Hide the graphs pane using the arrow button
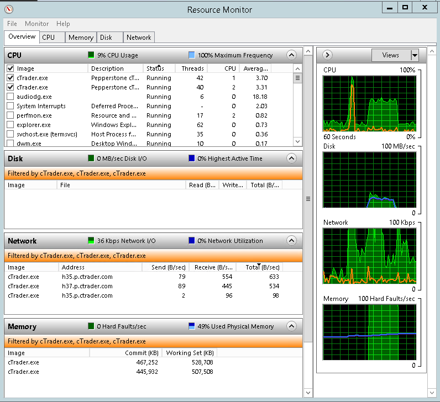The width and height of the screenshot is (440, 402). [x=327, y=55]
